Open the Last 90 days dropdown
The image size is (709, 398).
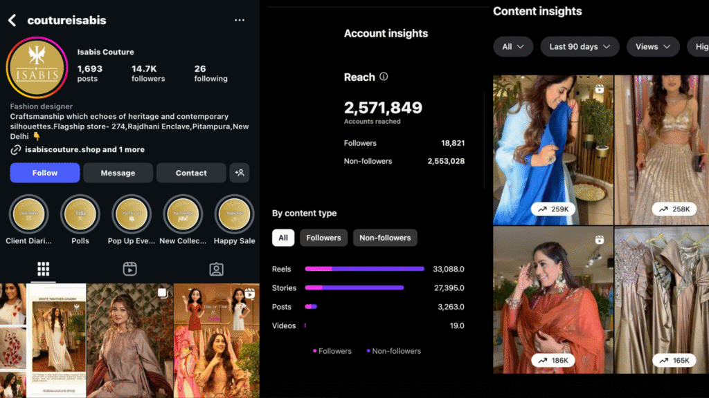580,47
